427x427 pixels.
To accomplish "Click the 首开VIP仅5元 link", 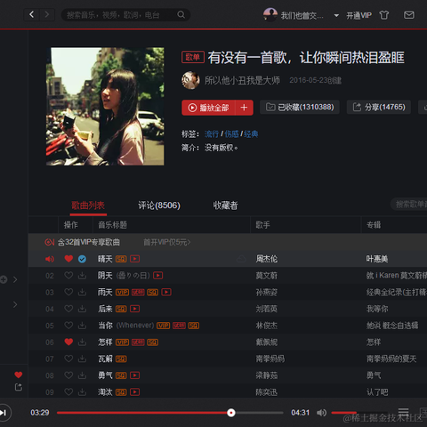I will [x=167, y=242].
